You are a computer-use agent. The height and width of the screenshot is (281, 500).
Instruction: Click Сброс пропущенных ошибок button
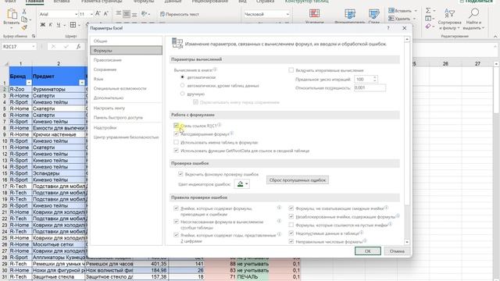[298, 180]
